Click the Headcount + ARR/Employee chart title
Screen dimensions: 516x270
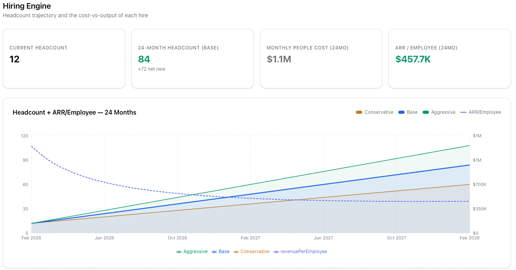coord(75,112)
